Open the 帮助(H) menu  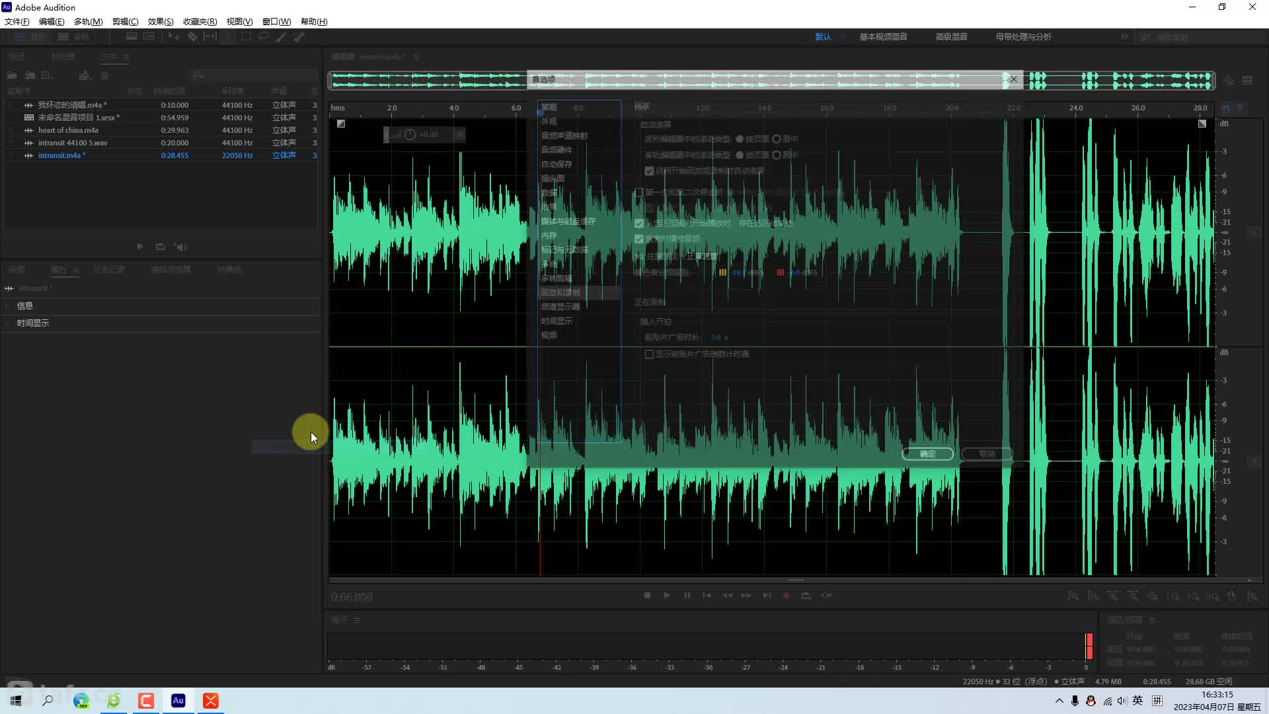pyautogui.click(x=314, y=21)
